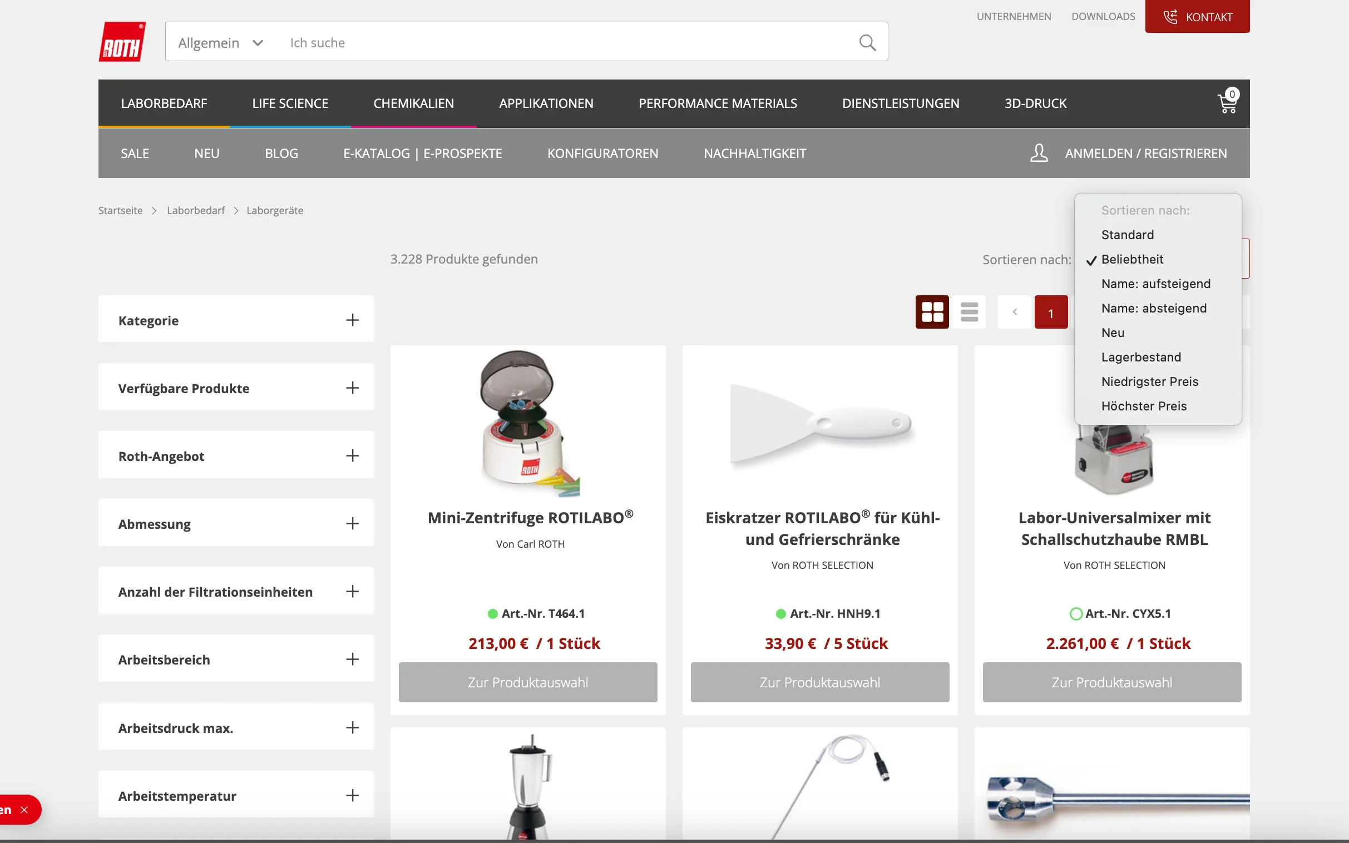Open KONFIGURATOREN link

tap(603, 153)
